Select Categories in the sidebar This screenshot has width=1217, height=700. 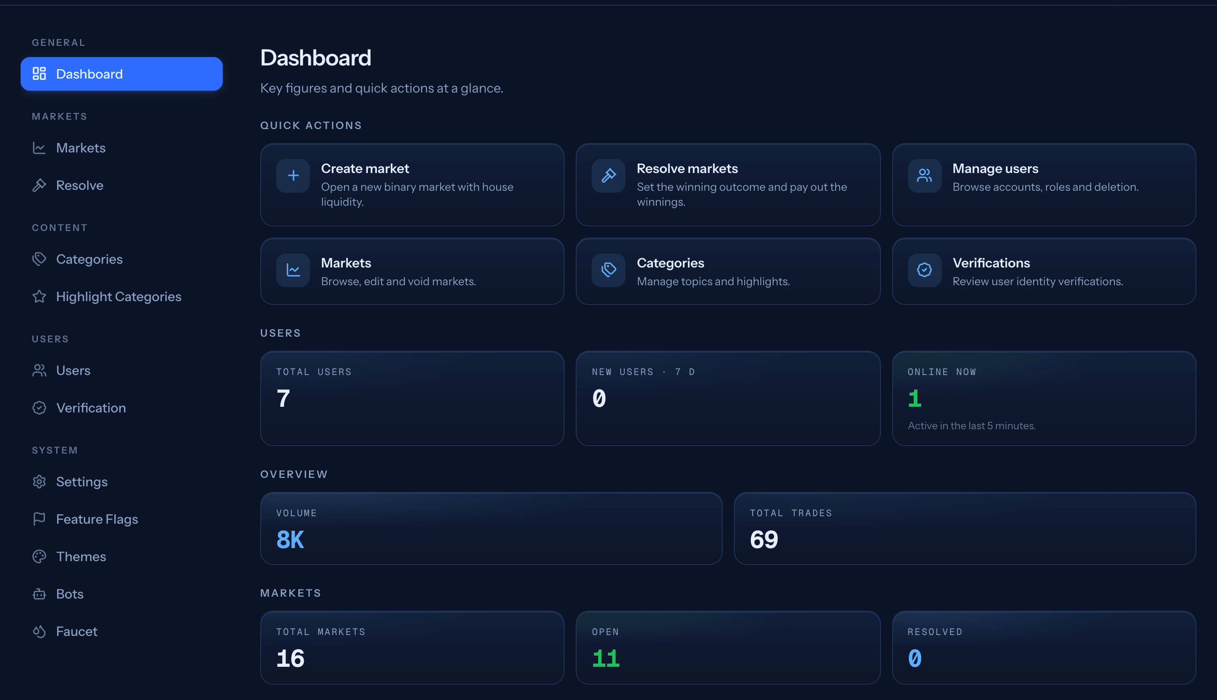121,259
